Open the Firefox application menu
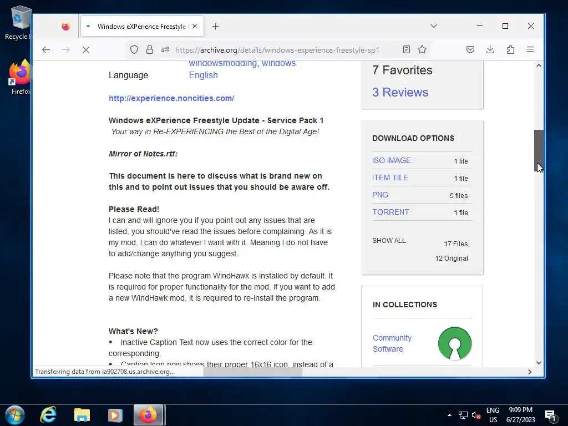 point(530,49)
